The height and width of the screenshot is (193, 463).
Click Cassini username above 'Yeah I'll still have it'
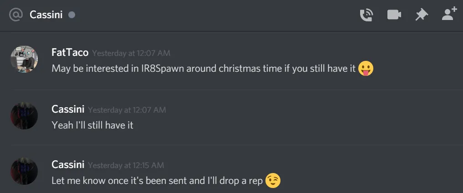pos(68,109)
